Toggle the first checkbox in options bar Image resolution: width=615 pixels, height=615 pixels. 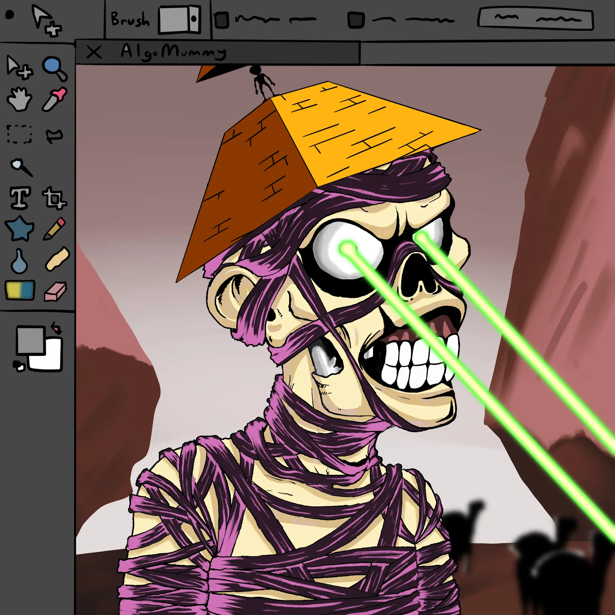(222, 20)
